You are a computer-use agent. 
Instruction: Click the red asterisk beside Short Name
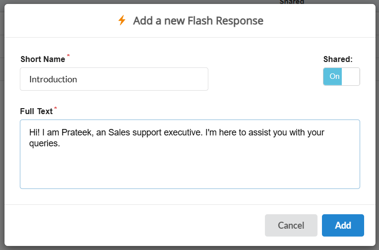pos(68,56)
